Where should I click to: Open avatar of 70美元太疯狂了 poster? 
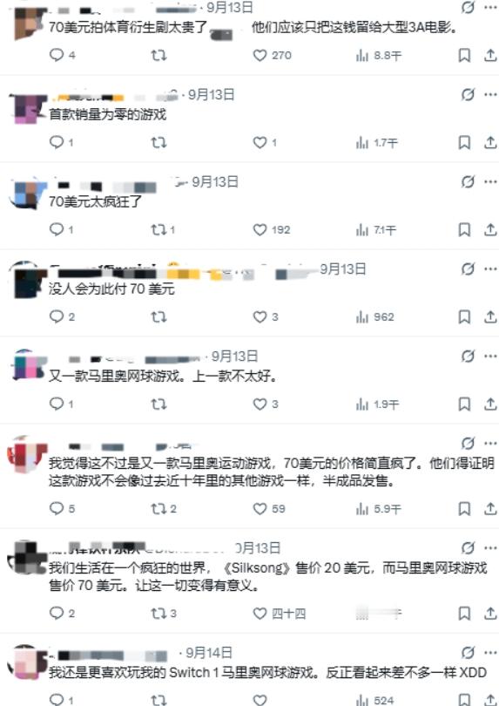tap(29, 194)
